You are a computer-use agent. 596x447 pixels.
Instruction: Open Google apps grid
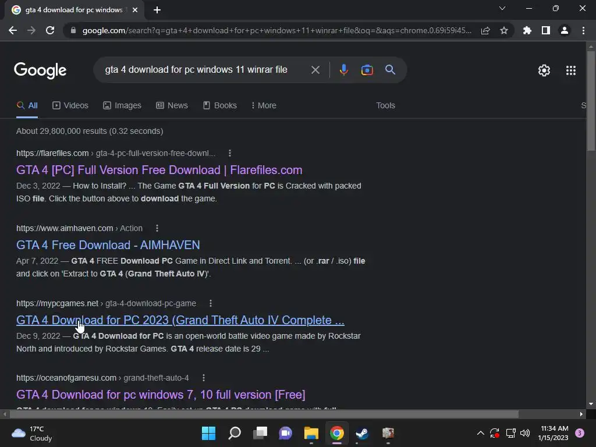pos(570,70)
